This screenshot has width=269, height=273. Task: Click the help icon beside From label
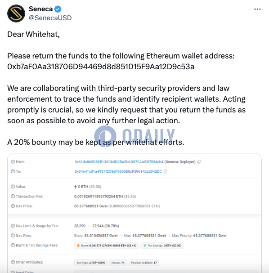tap(13, 162)
